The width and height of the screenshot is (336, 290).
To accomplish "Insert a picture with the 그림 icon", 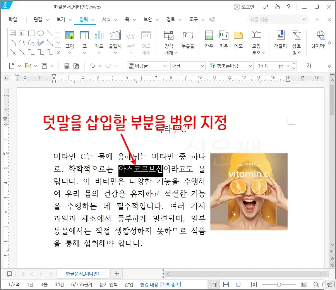I will click(70, 39).
